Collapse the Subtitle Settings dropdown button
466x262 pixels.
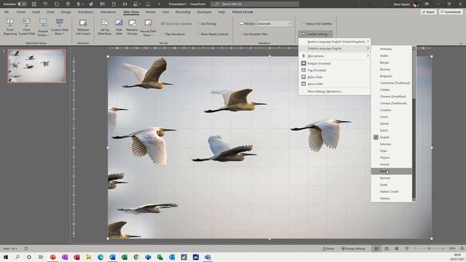[315, 34]
